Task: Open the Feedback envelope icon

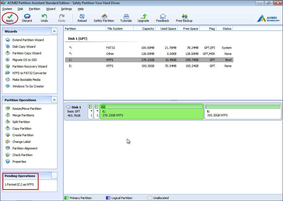Action: (x=162, y=16)
